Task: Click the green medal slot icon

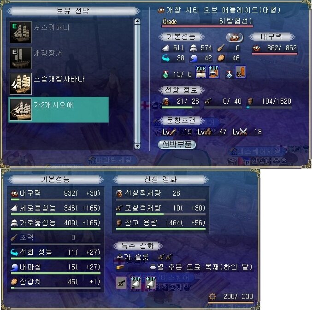Action: [x=165, y=74]
